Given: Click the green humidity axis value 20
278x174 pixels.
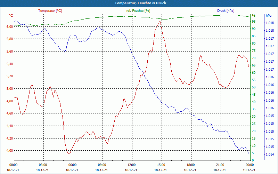Looking at the screenshot, I should click(254, 131).
